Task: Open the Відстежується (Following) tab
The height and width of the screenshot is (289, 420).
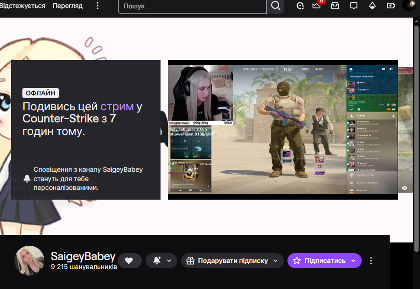Action: click(x=22, y=6)
